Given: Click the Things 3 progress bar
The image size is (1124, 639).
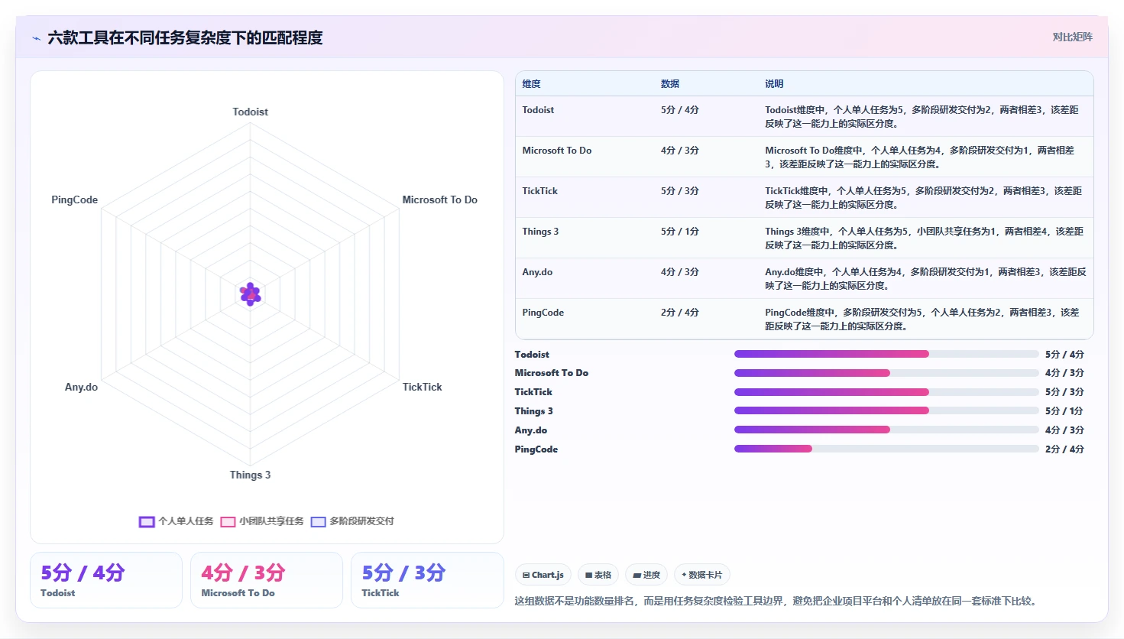Looking at the screenshot, I should coord(886,410).
